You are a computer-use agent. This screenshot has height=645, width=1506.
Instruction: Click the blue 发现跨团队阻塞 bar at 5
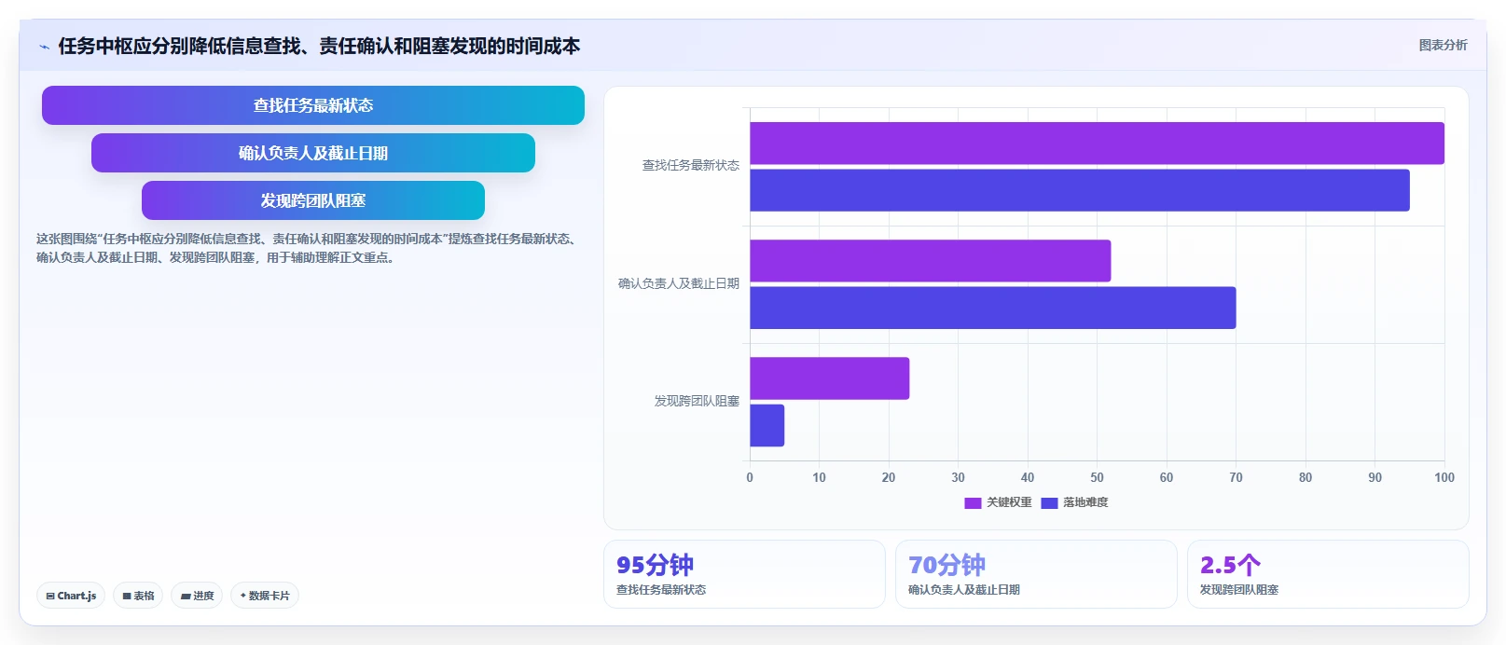click(x=767, y=425)
